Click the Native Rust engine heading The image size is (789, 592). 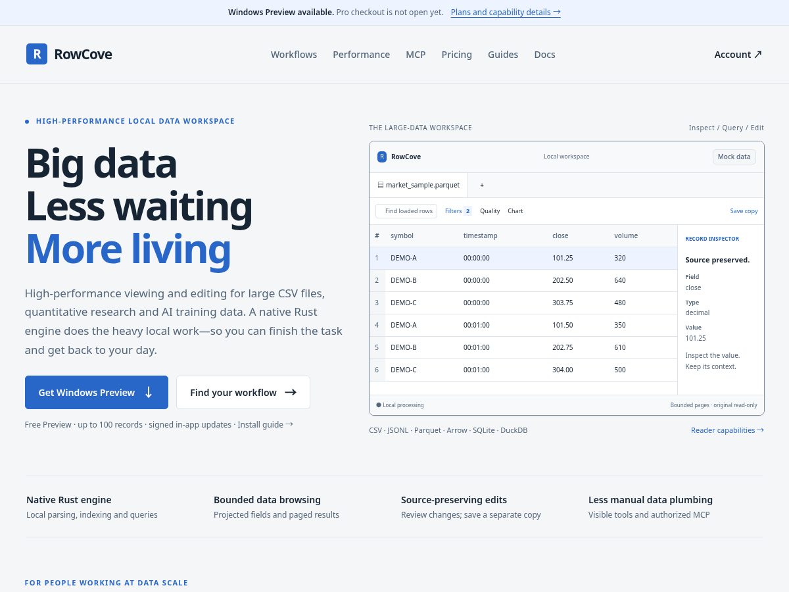(x=69, y=500)
